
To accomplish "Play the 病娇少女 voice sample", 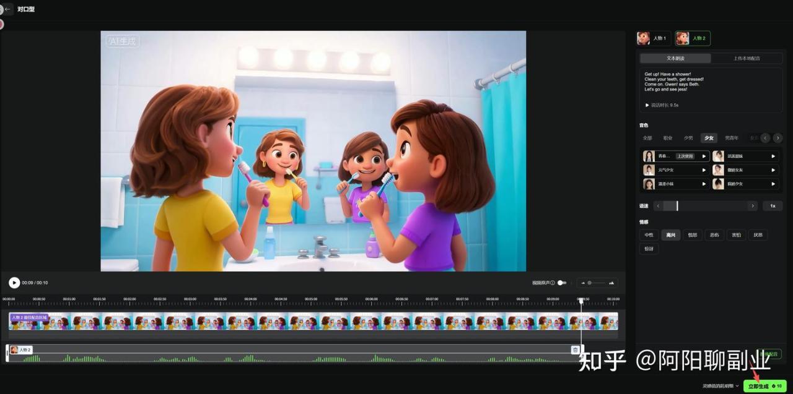I will pyautogui.click(x=773, y=184).
